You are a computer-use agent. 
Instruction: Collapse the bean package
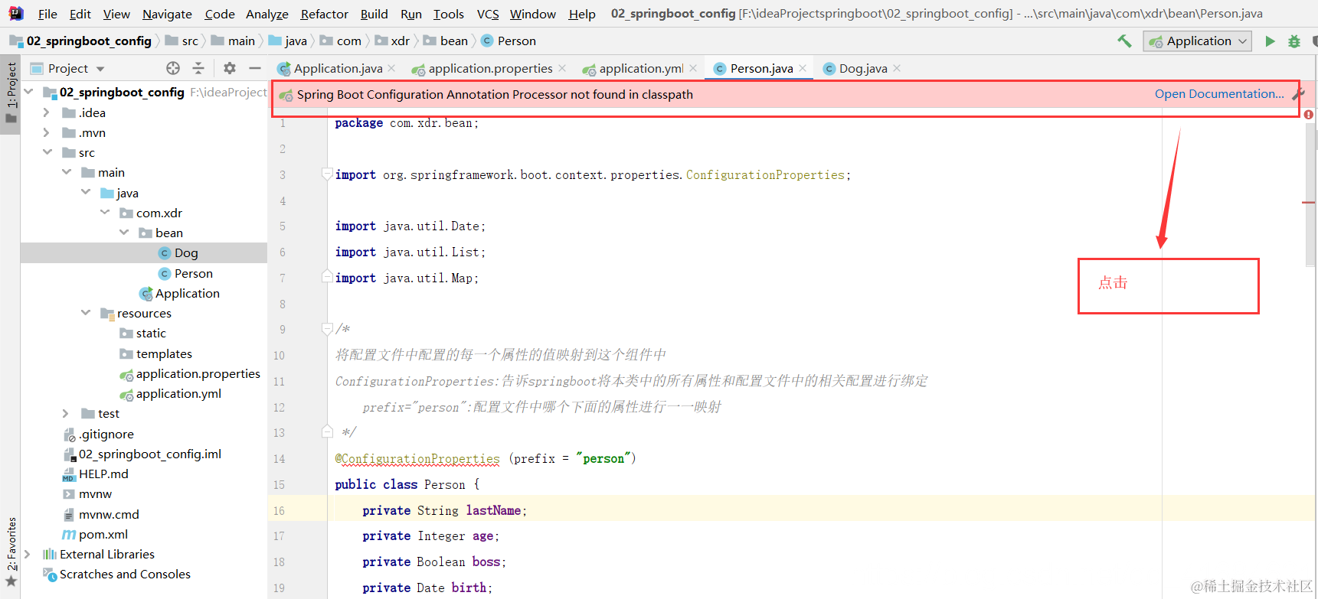[x=124, y=233]
